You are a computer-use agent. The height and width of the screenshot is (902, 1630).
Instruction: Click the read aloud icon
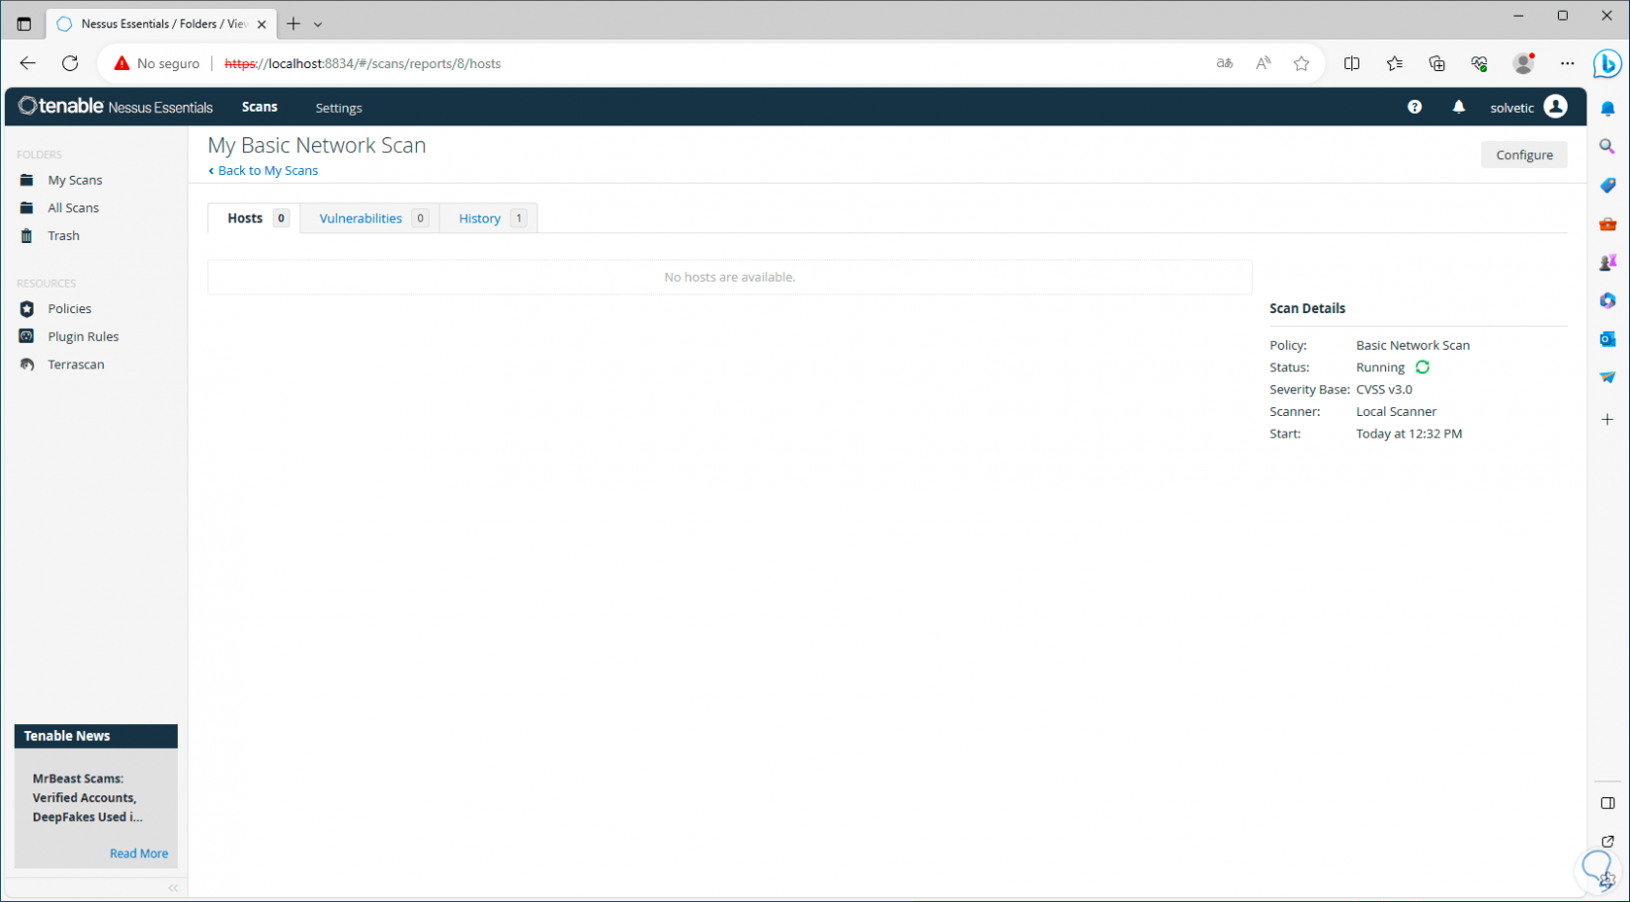tap(1263, 63)
